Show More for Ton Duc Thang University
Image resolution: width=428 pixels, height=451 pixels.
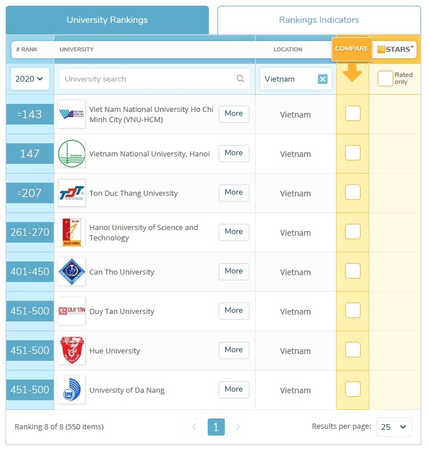(x=234, y=193)
